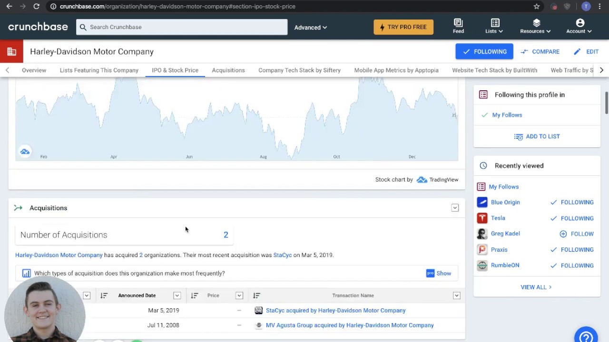Viewport: 609px width, 342px height.
Task: Open MV Agusta Group acquisition transaction link
Action: click(x=350, y=325)
